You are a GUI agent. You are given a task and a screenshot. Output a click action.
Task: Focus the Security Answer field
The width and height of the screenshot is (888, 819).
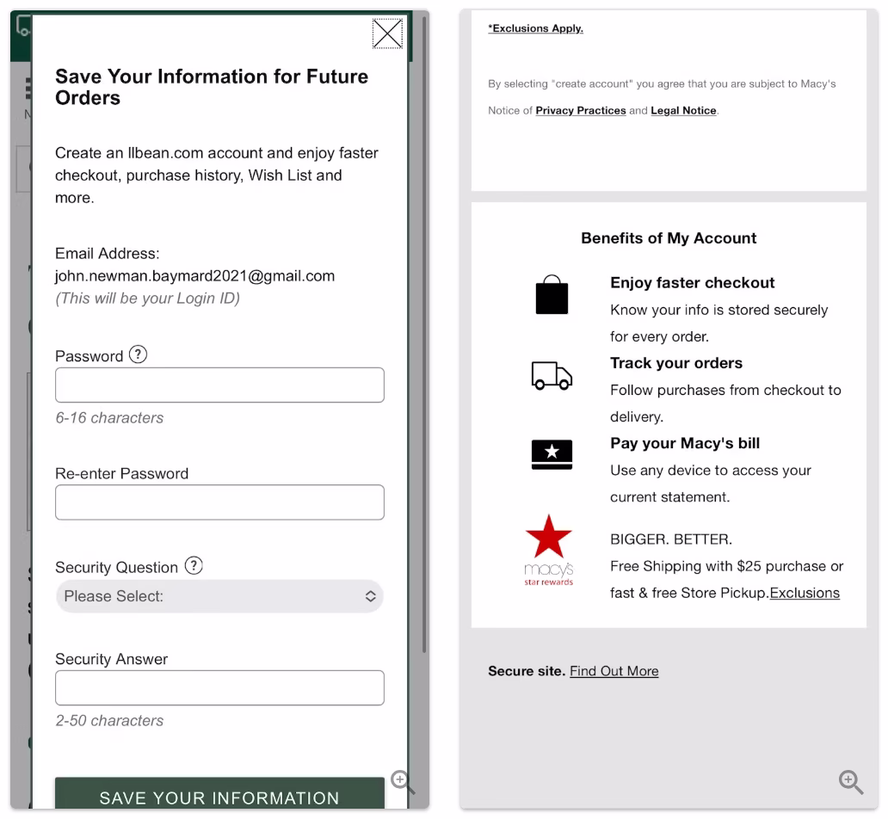pos(219,688)
